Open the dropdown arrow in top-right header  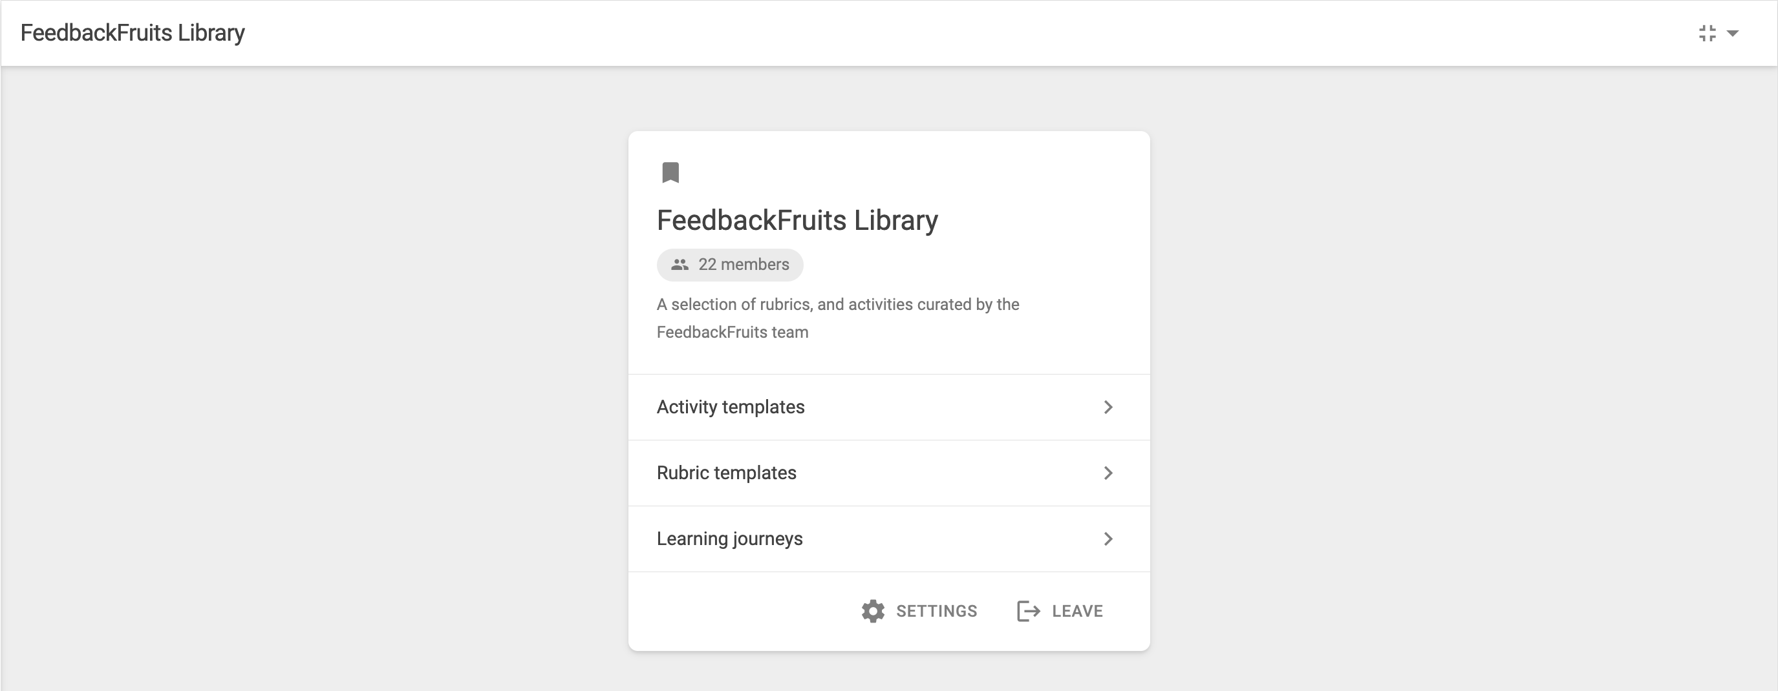pos(1733,33)
